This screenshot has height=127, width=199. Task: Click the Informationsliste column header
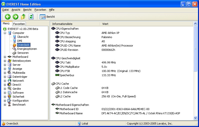75,24
